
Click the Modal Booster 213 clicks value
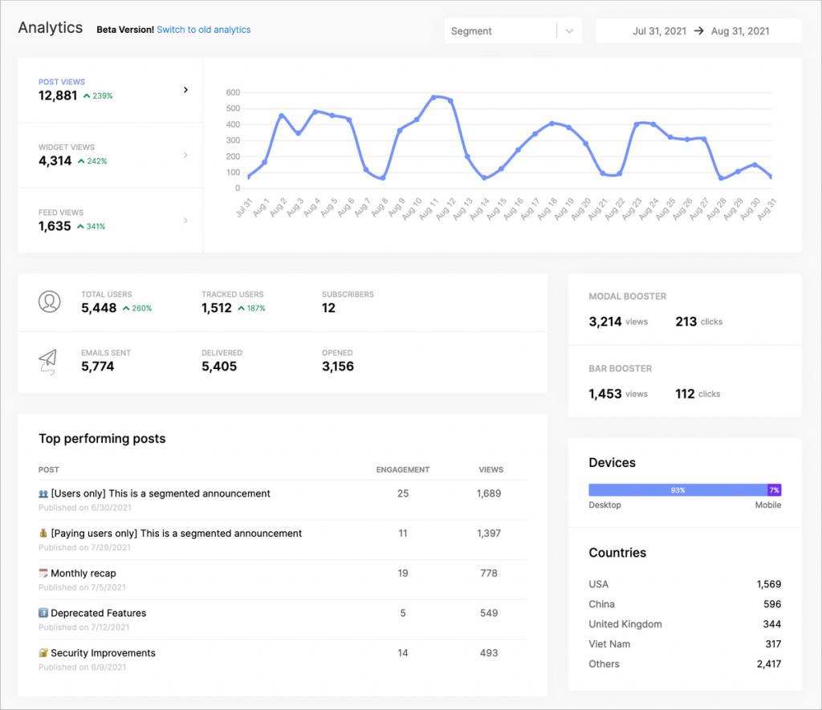[686, 322]
